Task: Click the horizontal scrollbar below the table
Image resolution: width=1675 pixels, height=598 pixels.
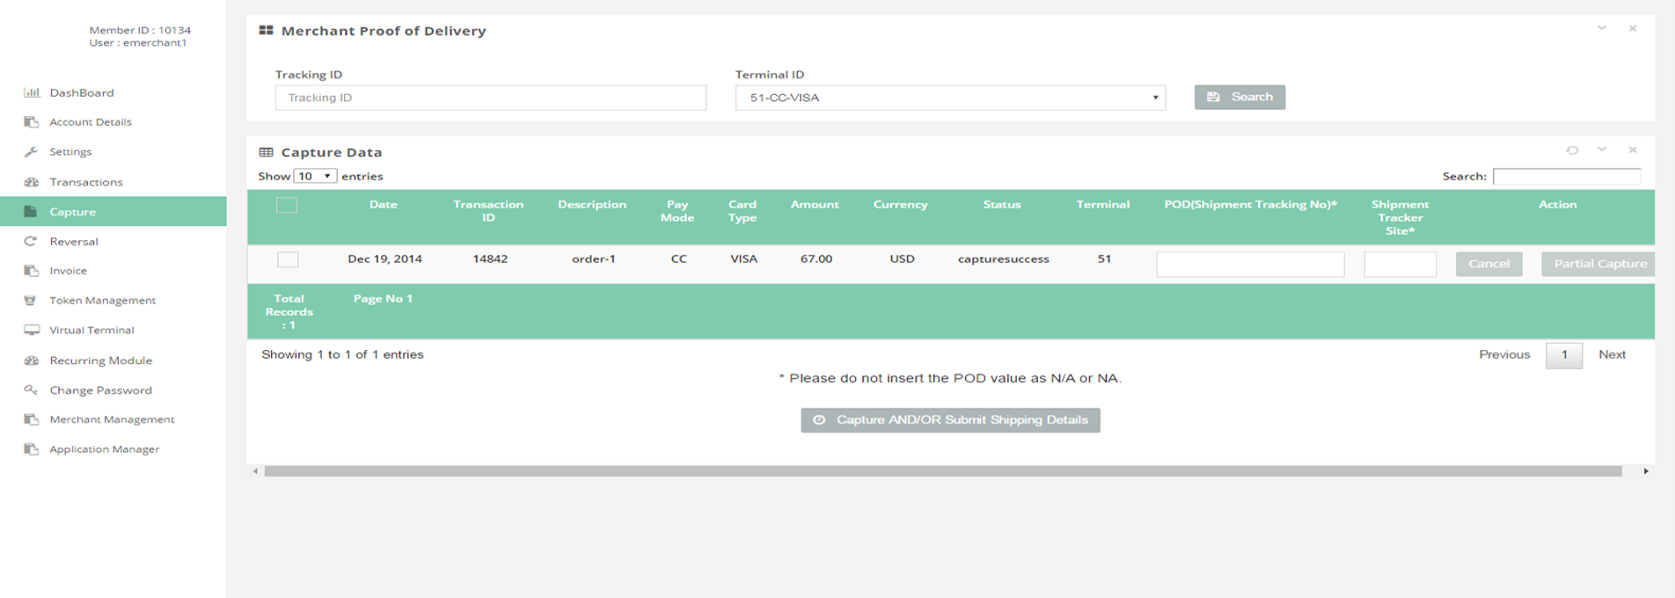Action: (941, 471)
